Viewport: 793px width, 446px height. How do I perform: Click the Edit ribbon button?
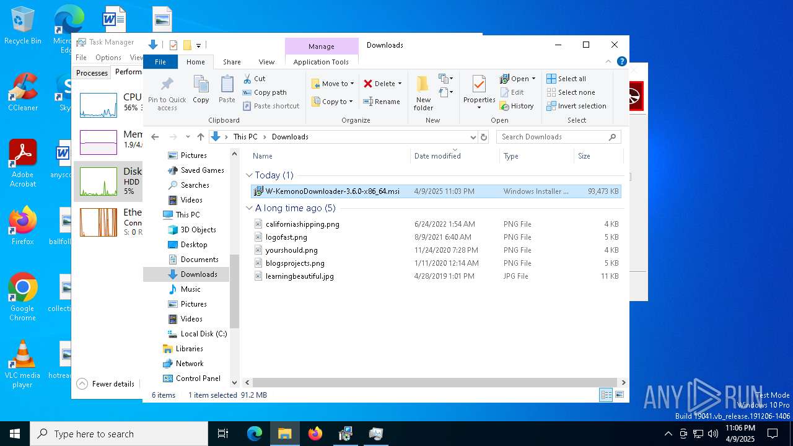coord(512,92)
